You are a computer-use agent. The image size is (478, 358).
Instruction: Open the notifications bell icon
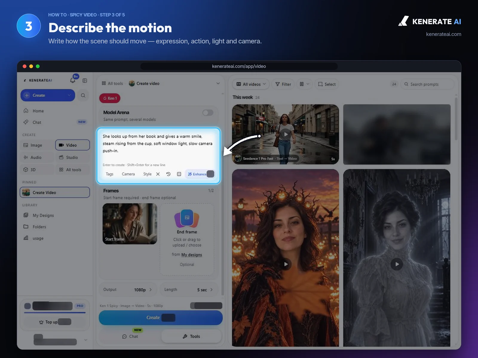[x=73, y=80]
